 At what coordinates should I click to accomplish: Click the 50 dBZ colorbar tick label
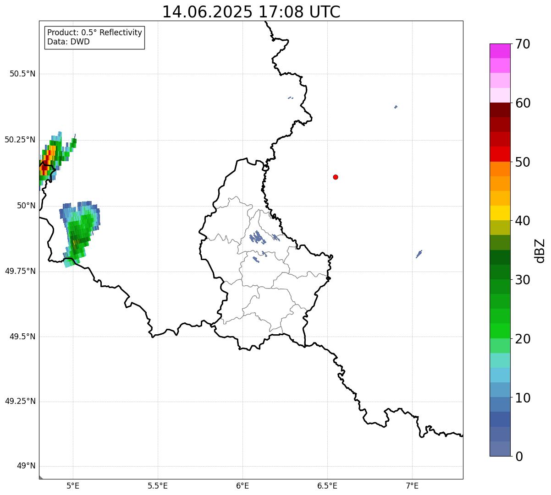(523, 162)
